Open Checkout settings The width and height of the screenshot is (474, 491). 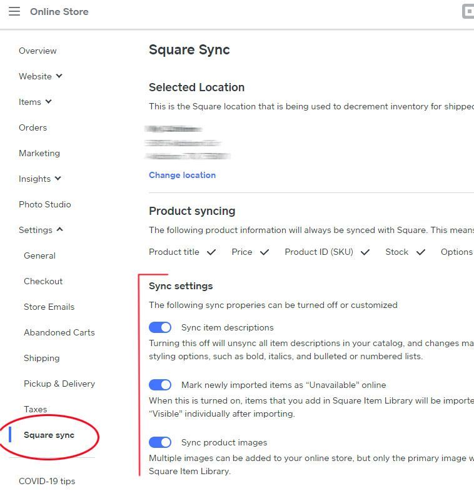click(x=43, y=281)
